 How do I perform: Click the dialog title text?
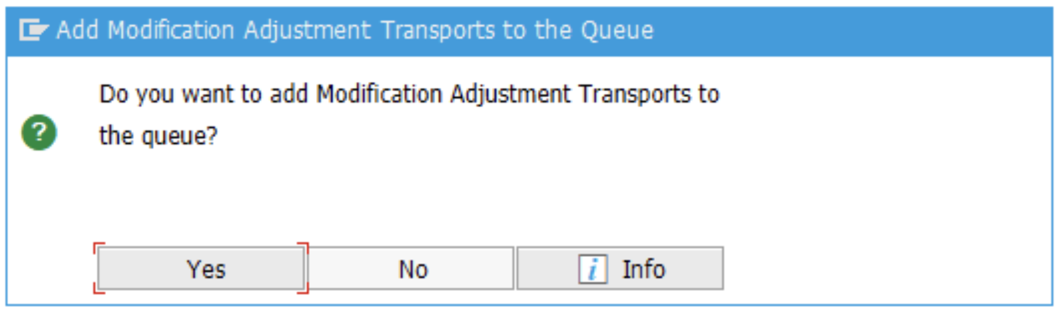355,30
